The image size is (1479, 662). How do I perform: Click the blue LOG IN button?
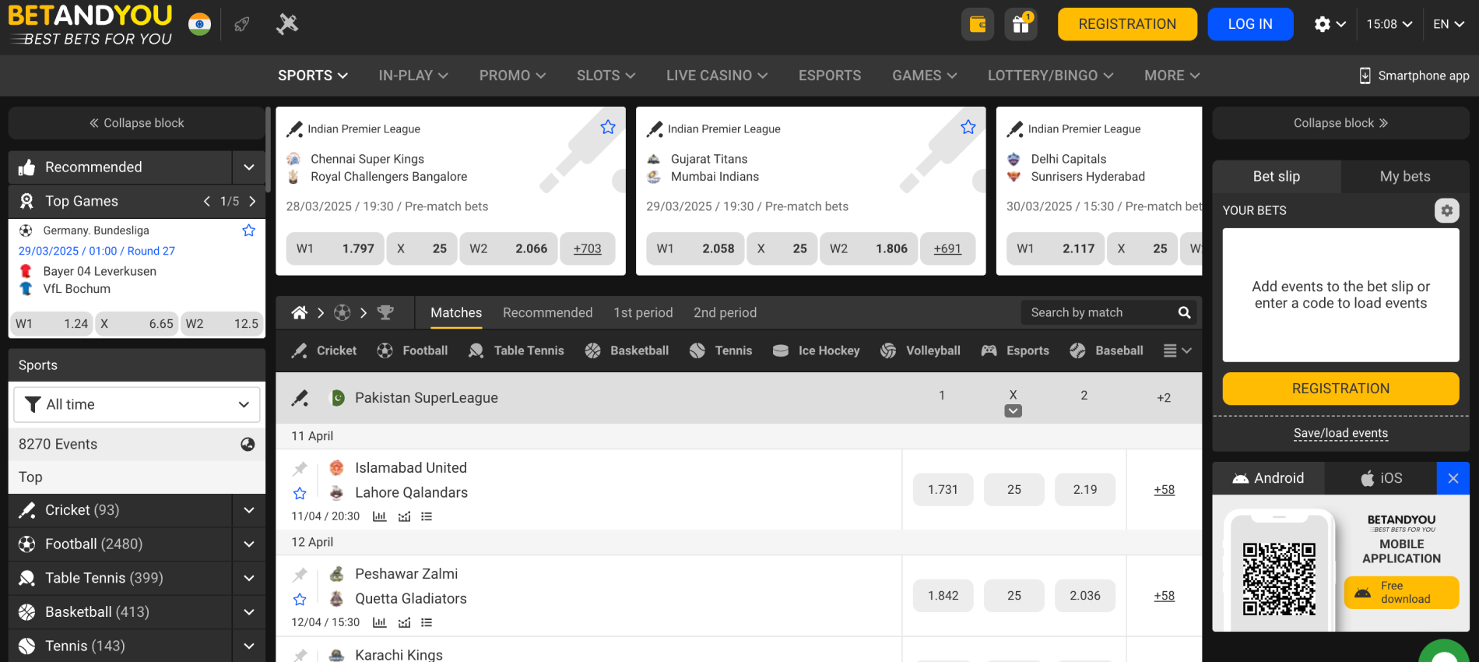1249,24
